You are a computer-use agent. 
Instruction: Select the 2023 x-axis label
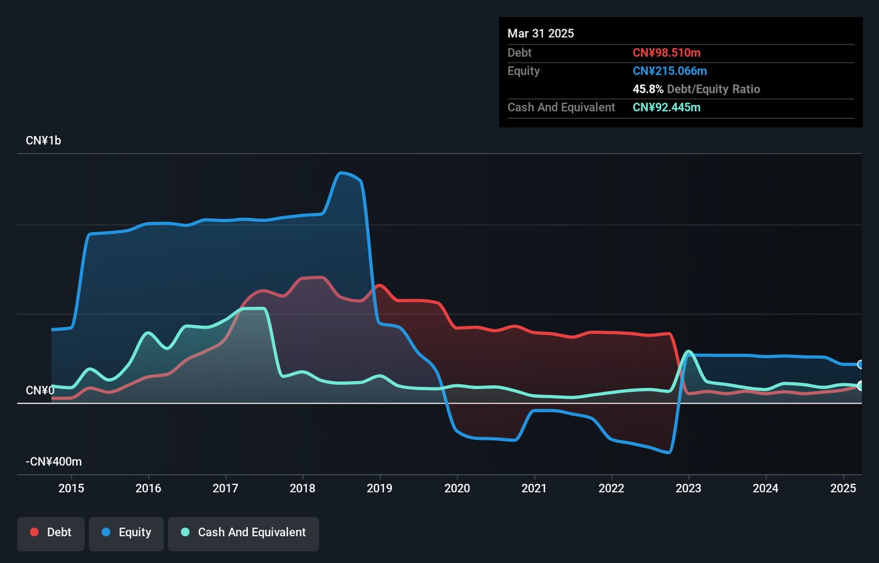pos(689,488)
